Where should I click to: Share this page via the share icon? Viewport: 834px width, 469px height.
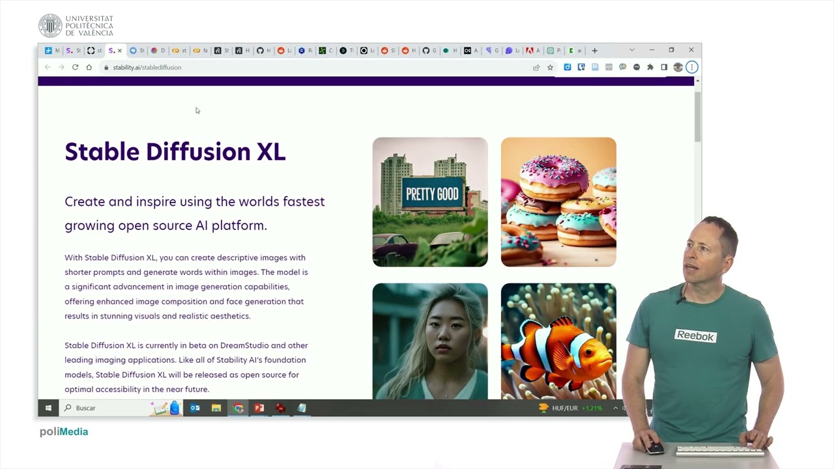[536, 67]
